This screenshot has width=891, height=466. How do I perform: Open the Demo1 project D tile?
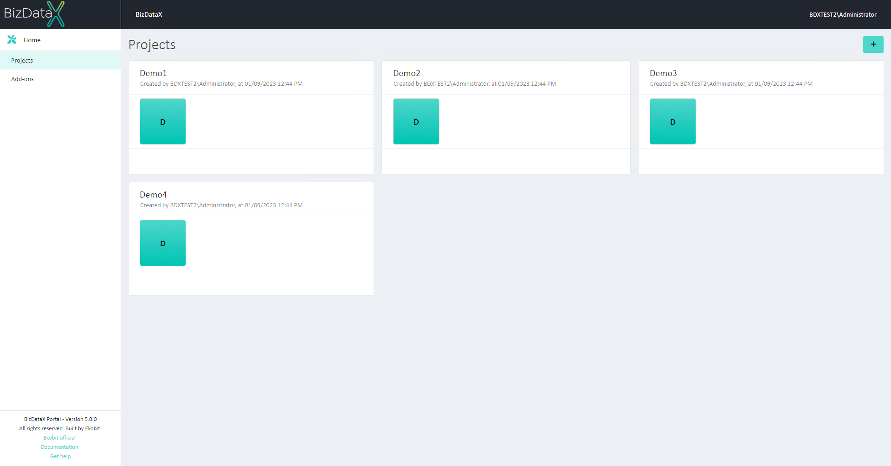[x=163, y=121]
